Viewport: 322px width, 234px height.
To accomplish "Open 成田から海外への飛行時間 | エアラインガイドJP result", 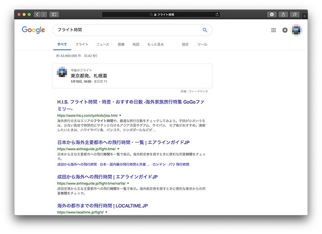I will click(107, 177).
